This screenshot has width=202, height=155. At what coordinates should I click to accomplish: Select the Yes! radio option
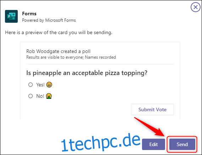[x=31, y=85]
